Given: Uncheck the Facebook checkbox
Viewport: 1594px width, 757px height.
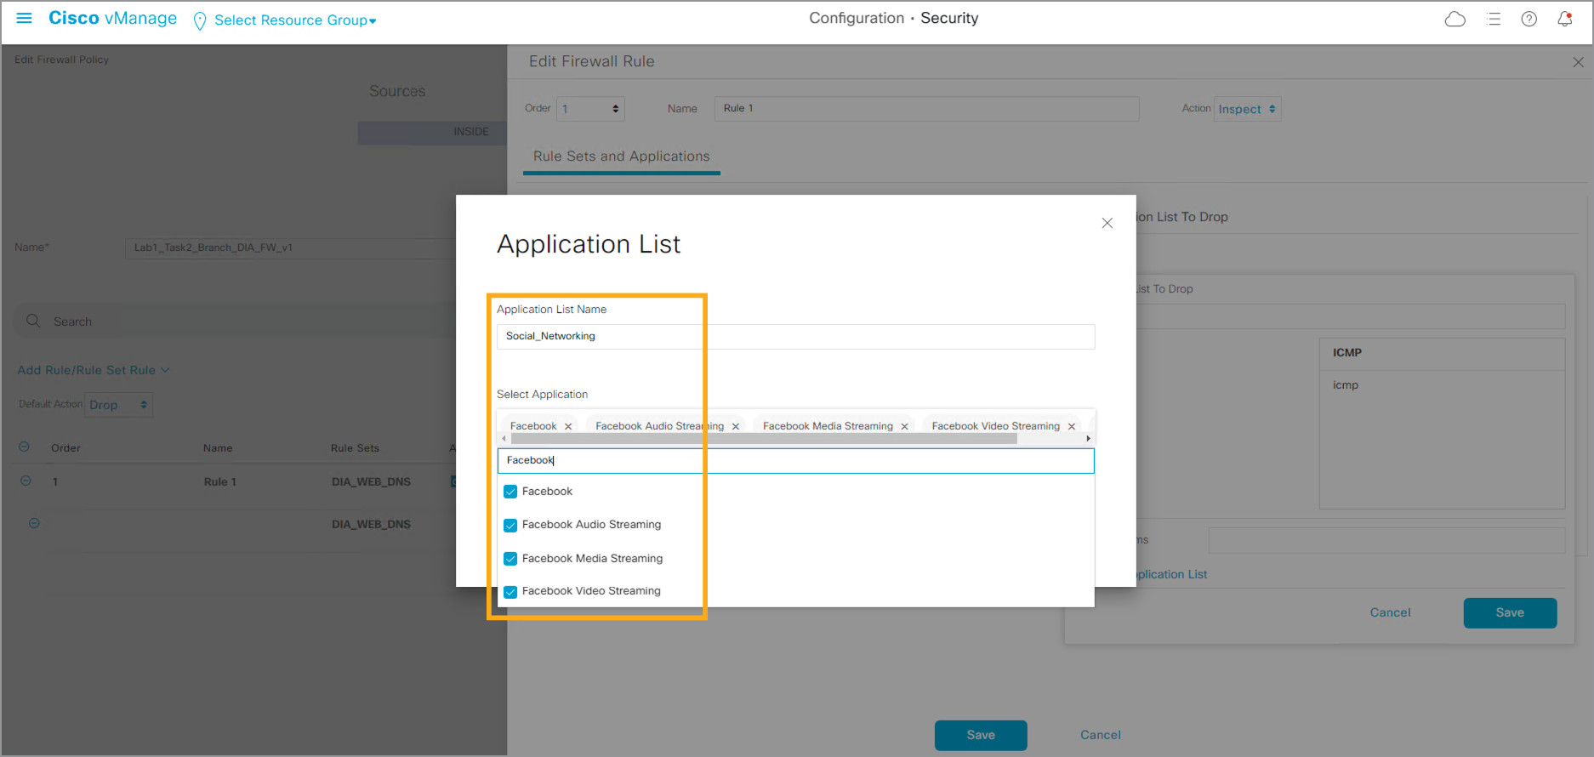Looking at the screenshot, I should [x=510, y=492].
